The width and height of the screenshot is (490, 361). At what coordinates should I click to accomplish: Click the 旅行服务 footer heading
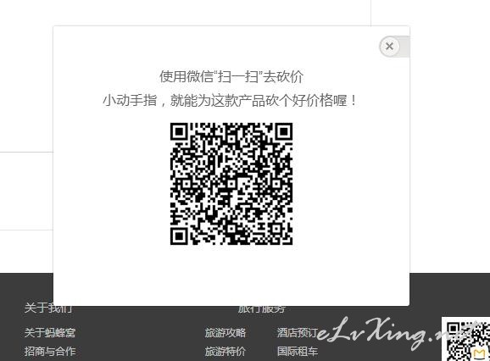262,309
